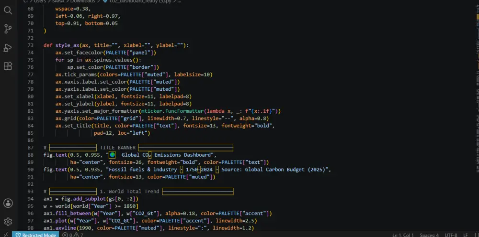The width and height of the screenshot is (479, 237).
Task: Click 'wspace=0.38,' on line 68
Action: [x=73, y=9]
